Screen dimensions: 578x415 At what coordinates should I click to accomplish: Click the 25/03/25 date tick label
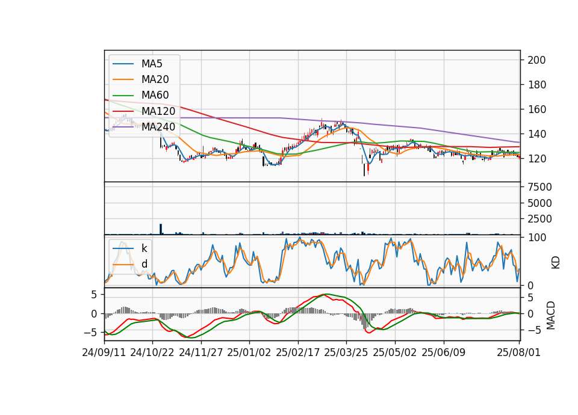click(346, 352)
